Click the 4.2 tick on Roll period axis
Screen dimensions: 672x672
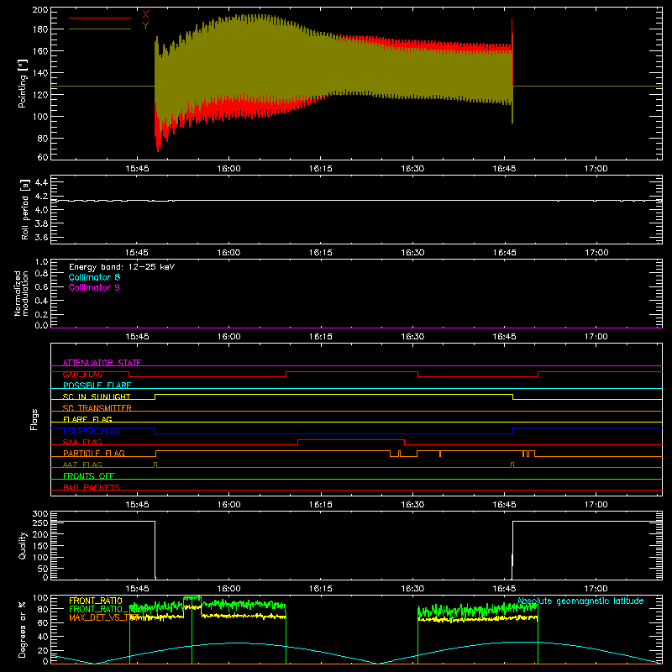point(41,197)
